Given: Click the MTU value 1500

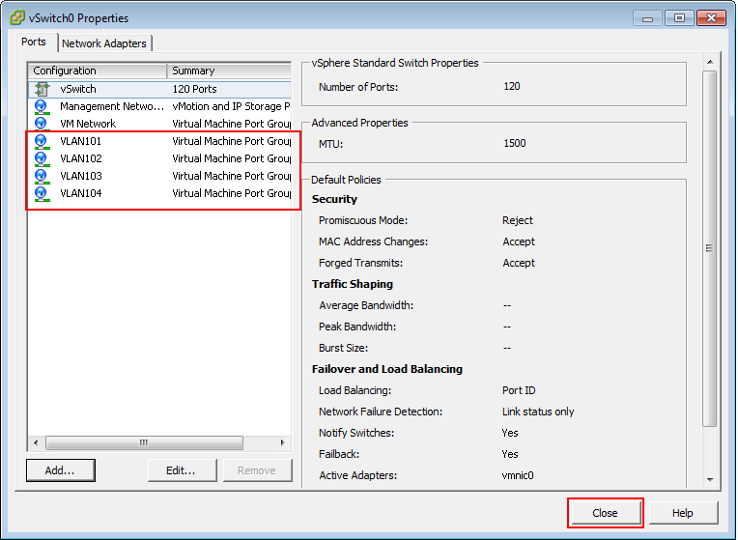Looking at the screenshot, I should pyautogui.click(x=515, y=143).
